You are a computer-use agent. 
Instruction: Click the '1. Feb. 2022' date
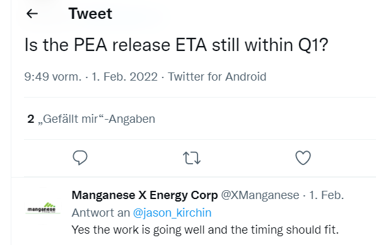[x=124, y=77]
